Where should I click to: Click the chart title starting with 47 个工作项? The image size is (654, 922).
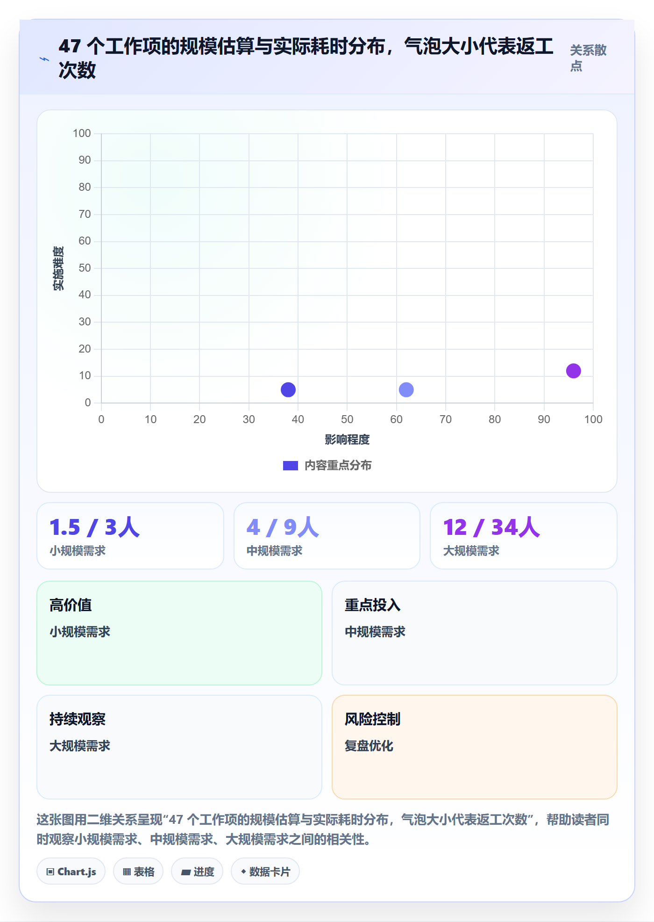click(x=306, y=58)
